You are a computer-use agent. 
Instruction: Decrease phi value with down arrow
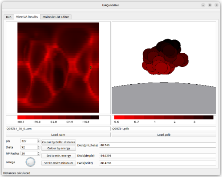click(39, 142)
